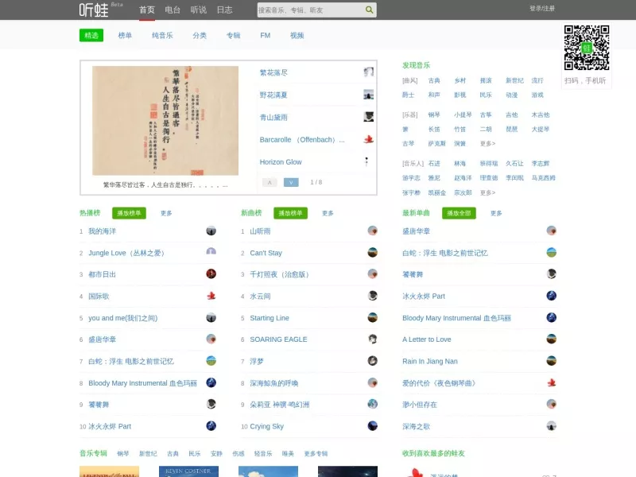Click red leaf avatar beside 爱的代价

551,382
